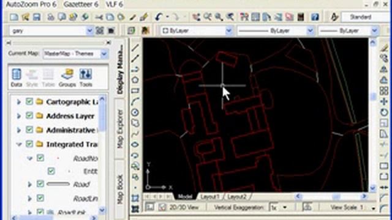Select the Mirror modify tool
Image resolution: width=392 pixels, height=220 pixels.
pos(384,69)
